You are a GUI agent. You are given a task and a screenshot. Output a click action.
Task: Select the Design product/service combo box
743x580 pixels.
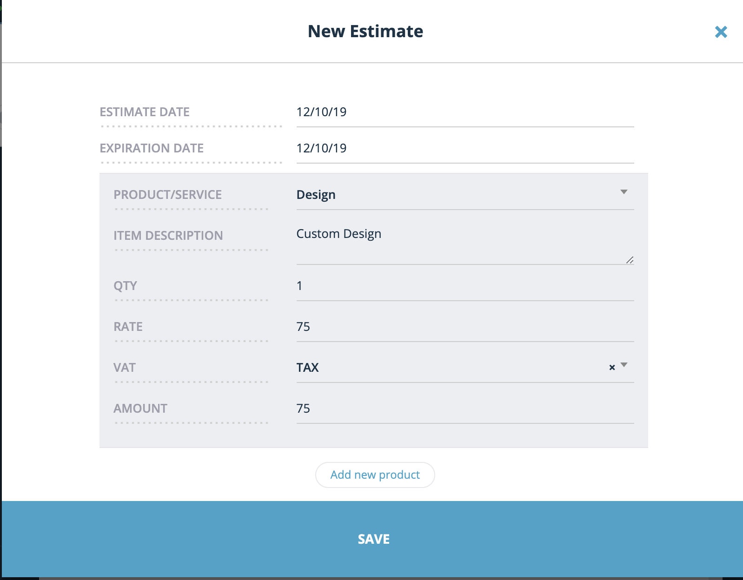[x=465, y=195]
